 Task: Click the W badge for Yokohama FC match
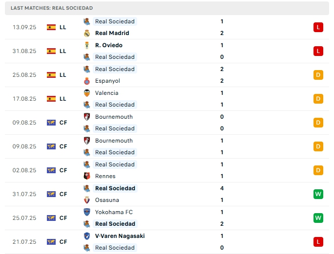click(x=318, y=218)
